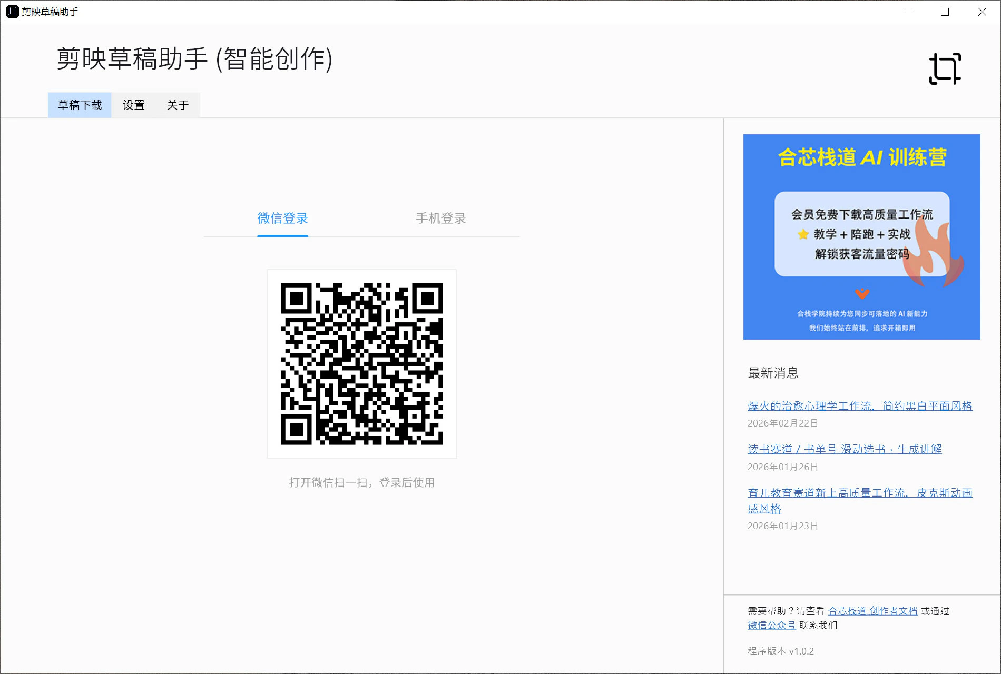Open the 合芯栈道 创作者文档 link

[x=872, y=611]
